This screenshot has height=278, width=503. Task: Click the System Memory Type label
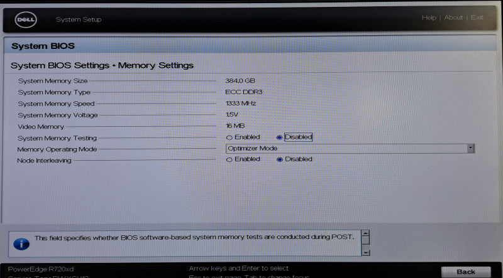[x=54, y=92]
